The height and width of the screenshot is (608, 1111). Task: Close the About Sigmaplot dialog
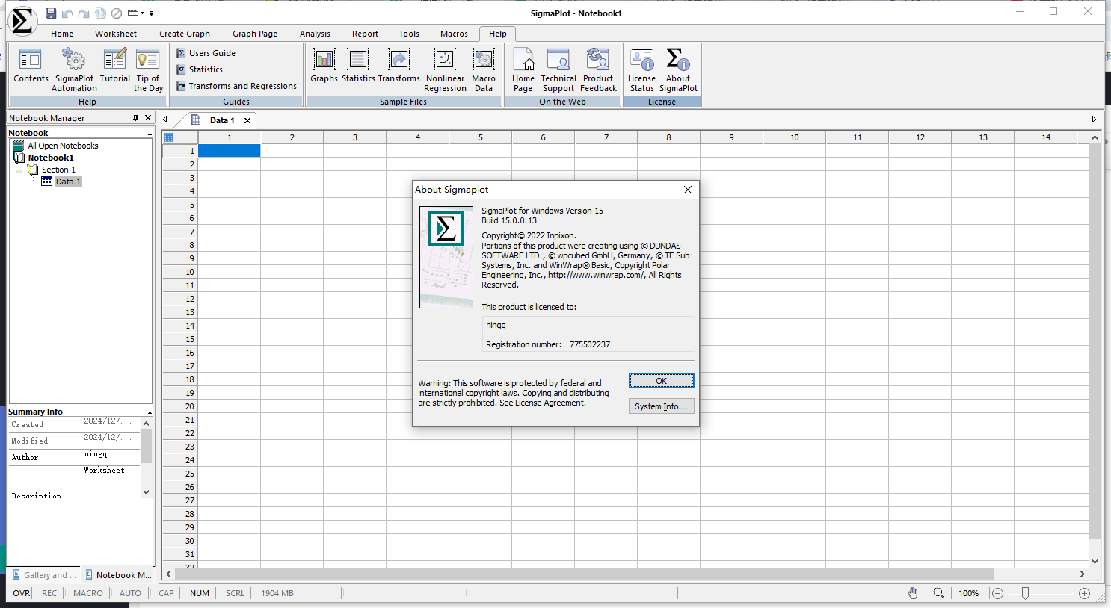pos(688,190)
